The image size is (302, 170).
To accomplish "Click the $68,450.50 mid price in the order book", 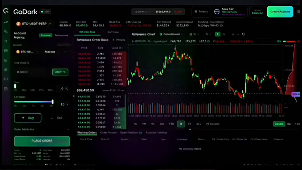I will click(x=85, y=90).
